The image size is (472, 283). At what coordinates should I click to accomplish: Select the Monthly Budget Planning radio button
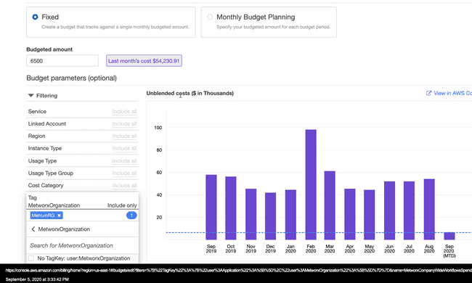click(x=210, y=17)
